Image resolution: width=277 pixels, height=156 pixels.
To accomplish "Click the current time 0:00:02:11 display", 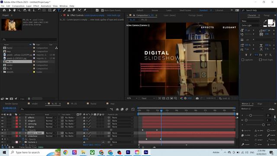I will click(x=10, y=108).
